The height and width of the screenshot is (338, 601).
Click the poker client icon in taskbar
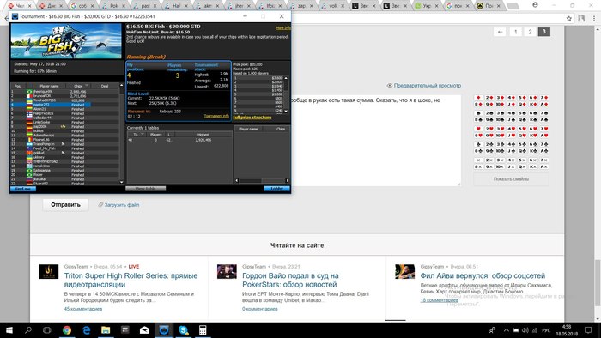(x=164, y=330)
